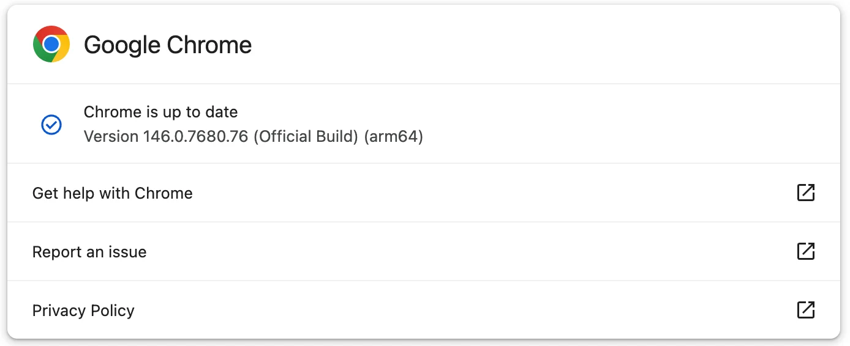Image resolution: width=850 pixels, height=346 pixels.
Task: Click the "(Official Build)" text
Action: pos(305,136)
